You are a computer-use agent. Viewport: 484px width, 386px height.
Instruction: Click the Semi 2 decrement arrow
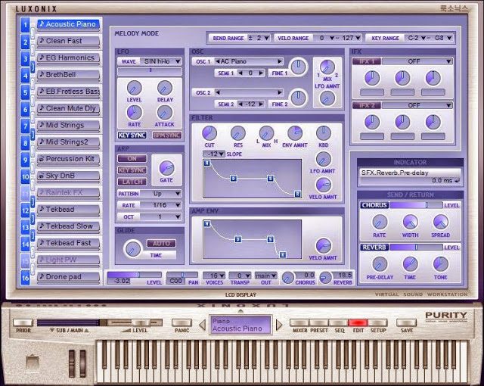pos(240,104)
